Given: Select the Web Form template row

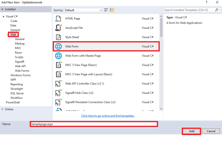Looking at the screenshot, I should point(106,47).
